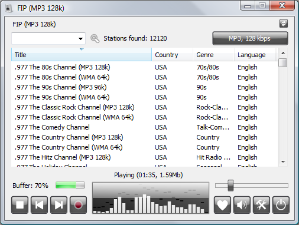Click the volume slider handle
Viewport: 299px width, 225px height.
coord(230,186)
